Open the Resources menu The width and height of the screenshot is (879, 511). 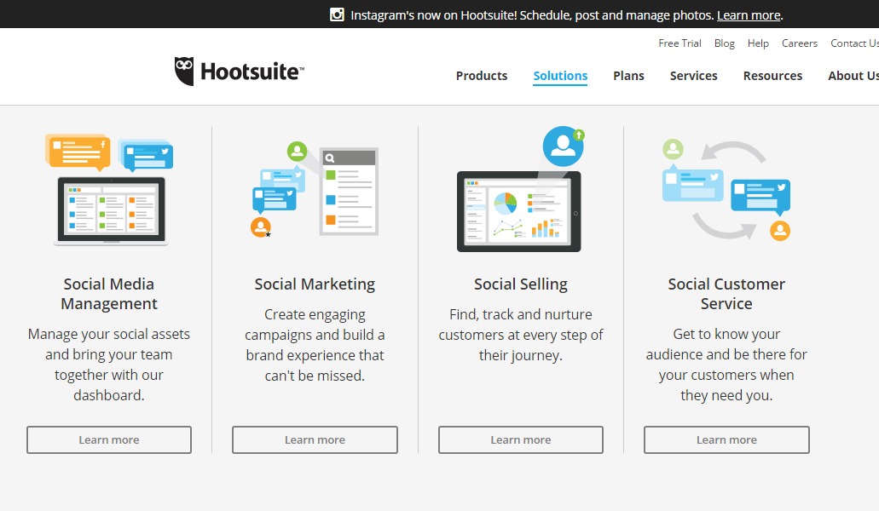(x=772, y=76)
